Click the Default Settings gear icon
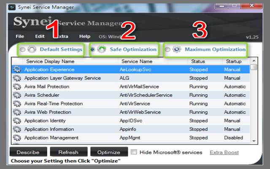 click(32, 49)
